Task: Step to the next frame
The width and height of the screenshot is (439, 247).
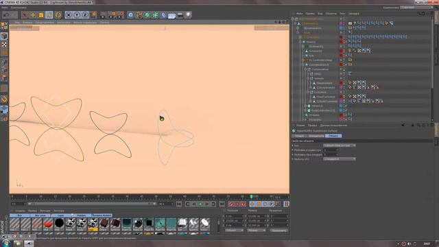Action: click(x=207, y=204)
